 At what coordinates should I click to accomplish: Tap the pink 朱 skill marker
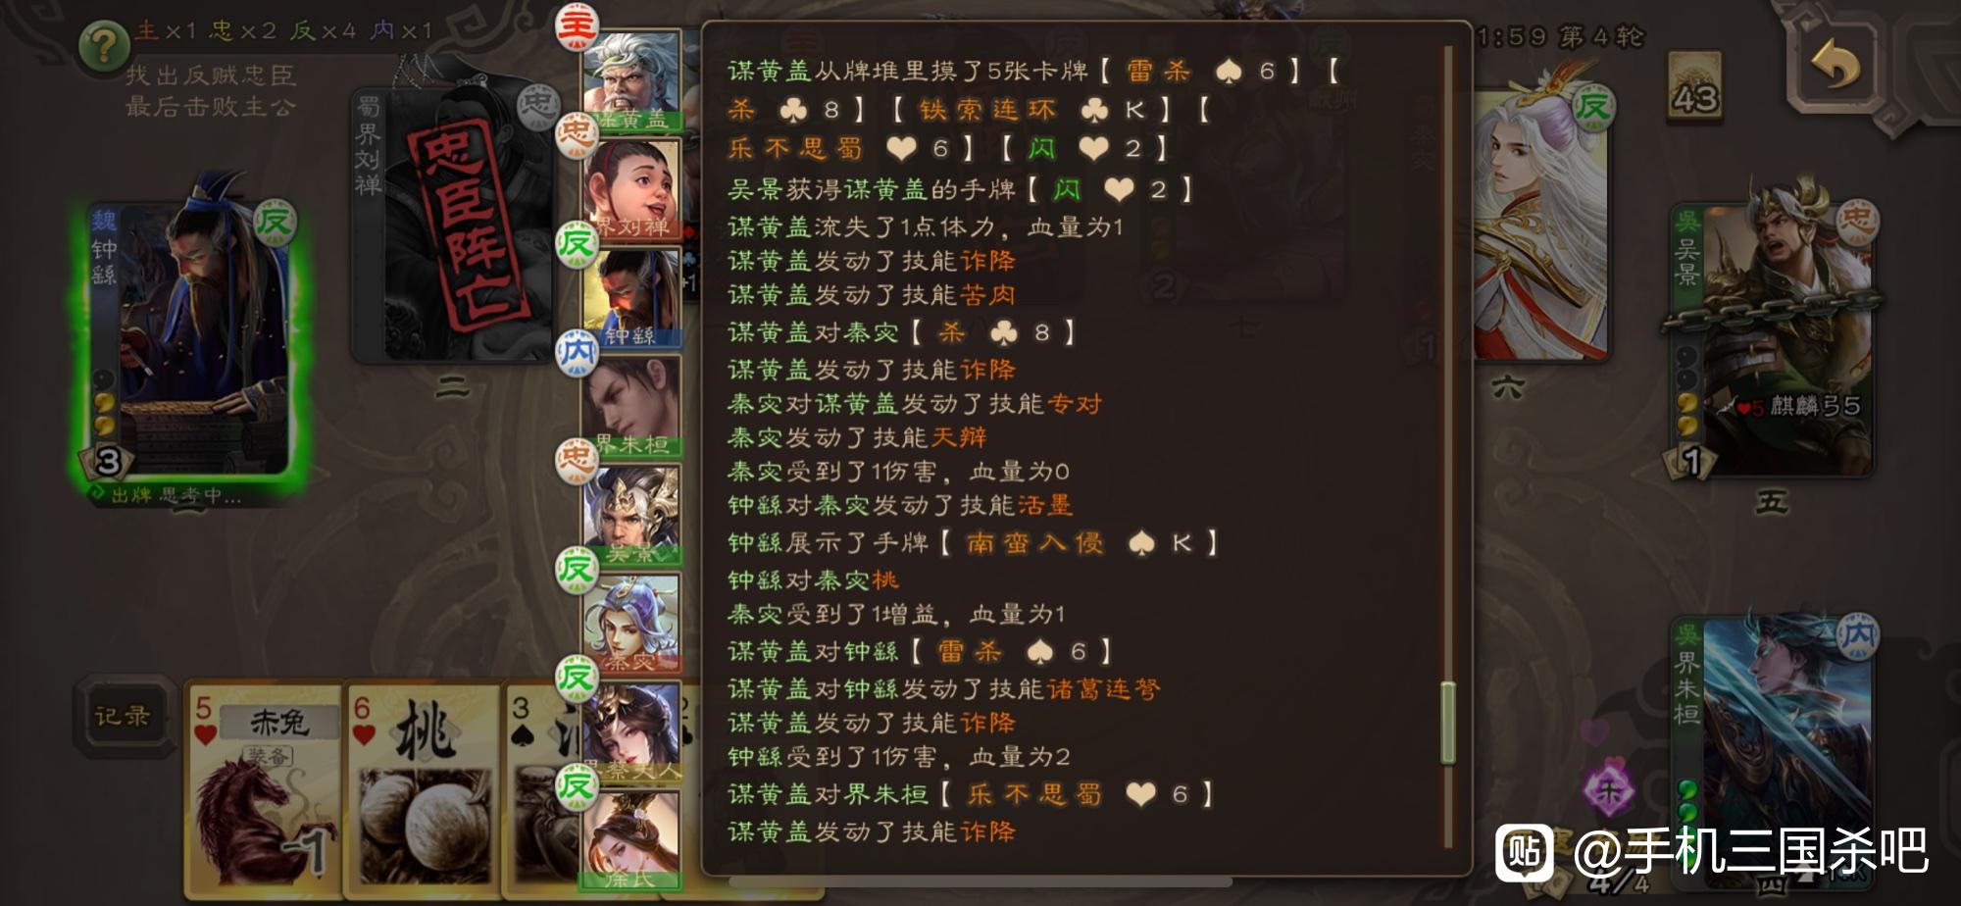pos(1608,789)
